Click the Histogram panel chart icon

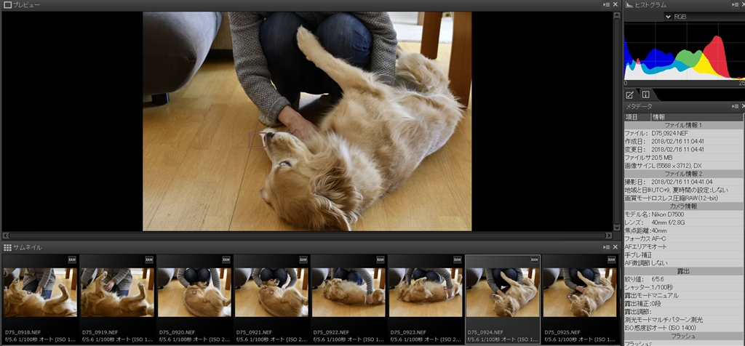[629, 5]
